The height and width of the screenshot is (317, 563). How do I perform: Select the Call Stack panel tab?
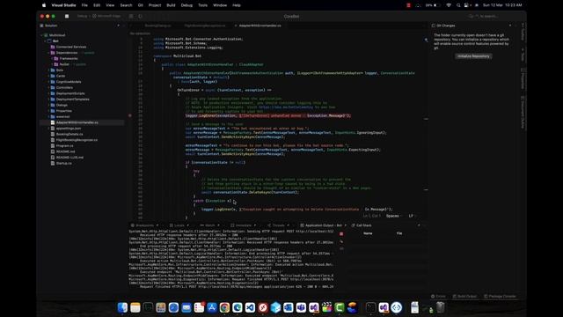[x=363, y=225]
